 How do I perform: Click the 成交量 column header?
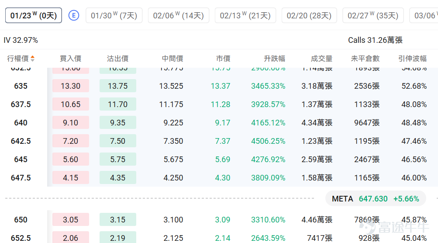point(321,59)
